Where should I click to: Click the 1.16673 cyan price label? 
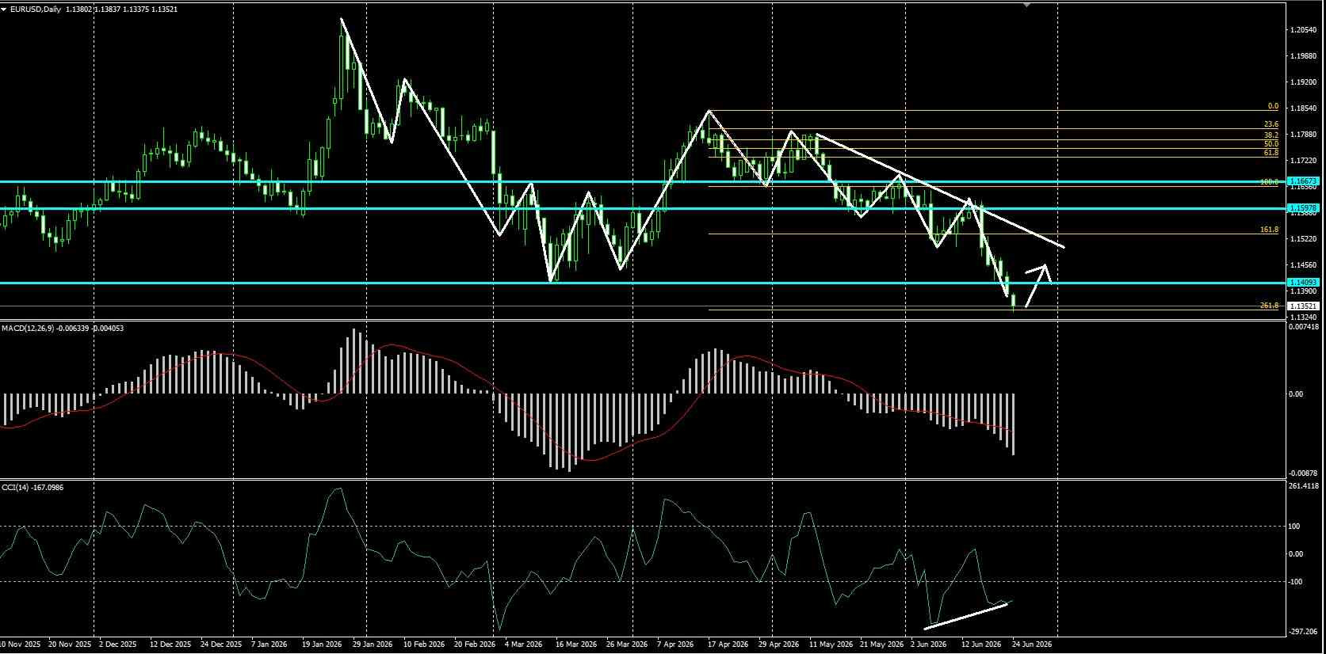pos(1304,181)
